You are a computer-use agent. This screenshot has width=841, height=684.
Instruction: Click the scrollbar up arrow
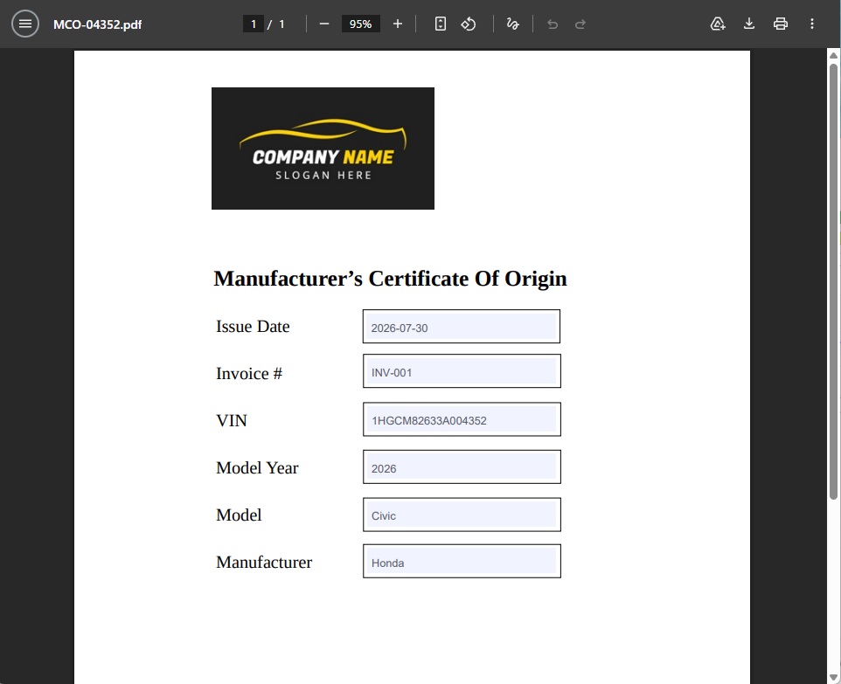pos(833,56)
